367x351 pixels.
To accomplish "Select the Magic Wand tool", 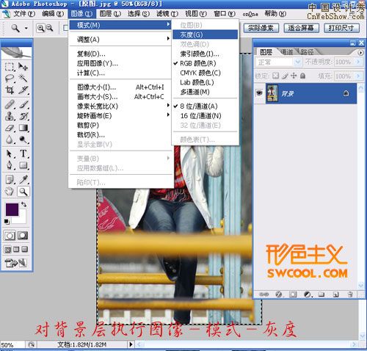I will [23, 79].
